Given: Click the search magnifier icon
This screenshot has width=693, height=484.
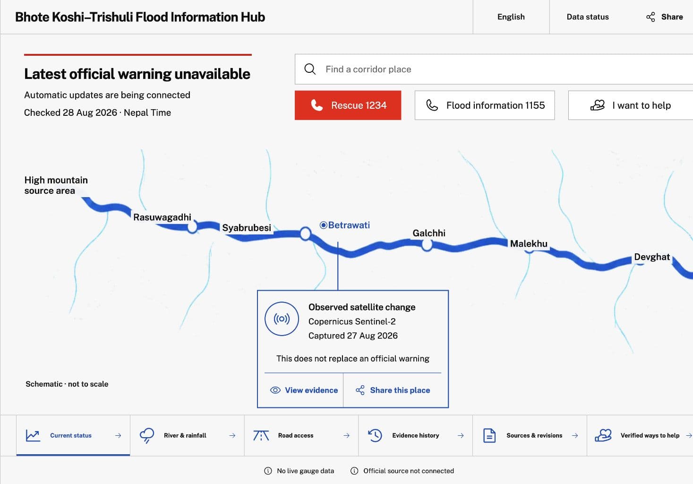Looking at the screenshot, I should coord(310,69).
